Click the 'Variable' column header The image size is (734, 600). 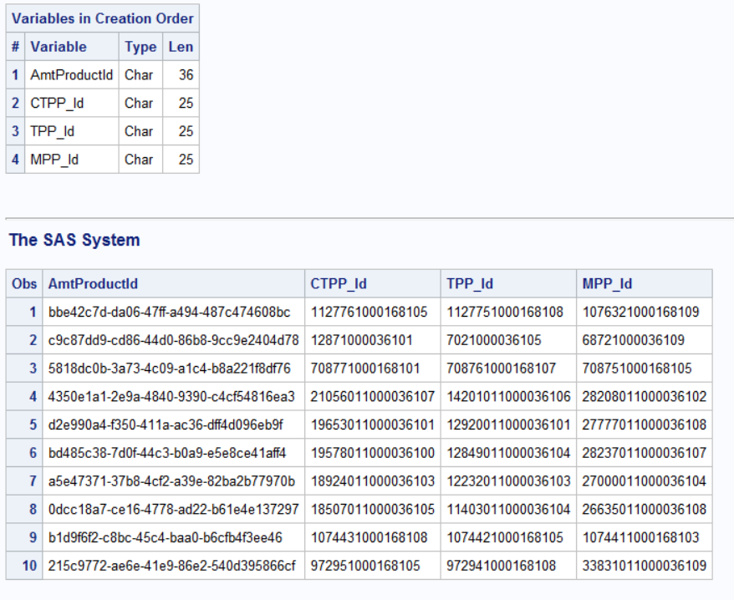59,47
